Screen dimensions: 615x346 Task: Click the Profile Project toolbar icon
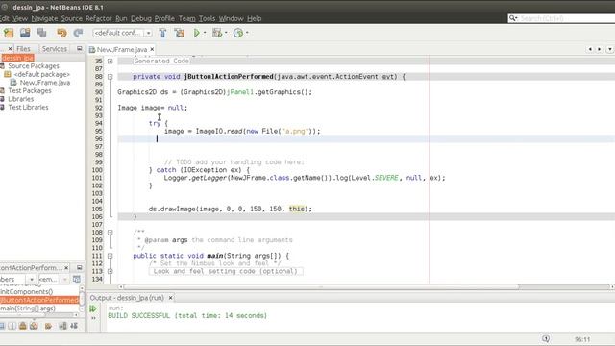[238, 33]
